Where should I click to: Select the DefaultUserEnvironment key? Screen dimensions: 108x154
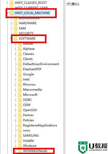pos(41,64)
